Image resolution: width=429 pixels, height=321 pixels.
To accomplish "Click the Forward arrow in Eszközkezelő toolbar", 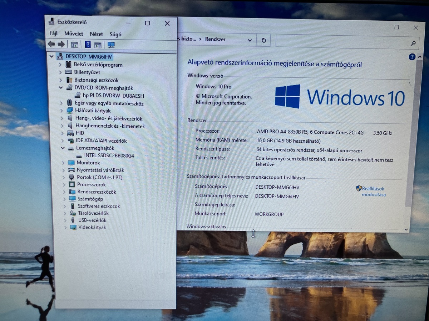I will point(61,44).
